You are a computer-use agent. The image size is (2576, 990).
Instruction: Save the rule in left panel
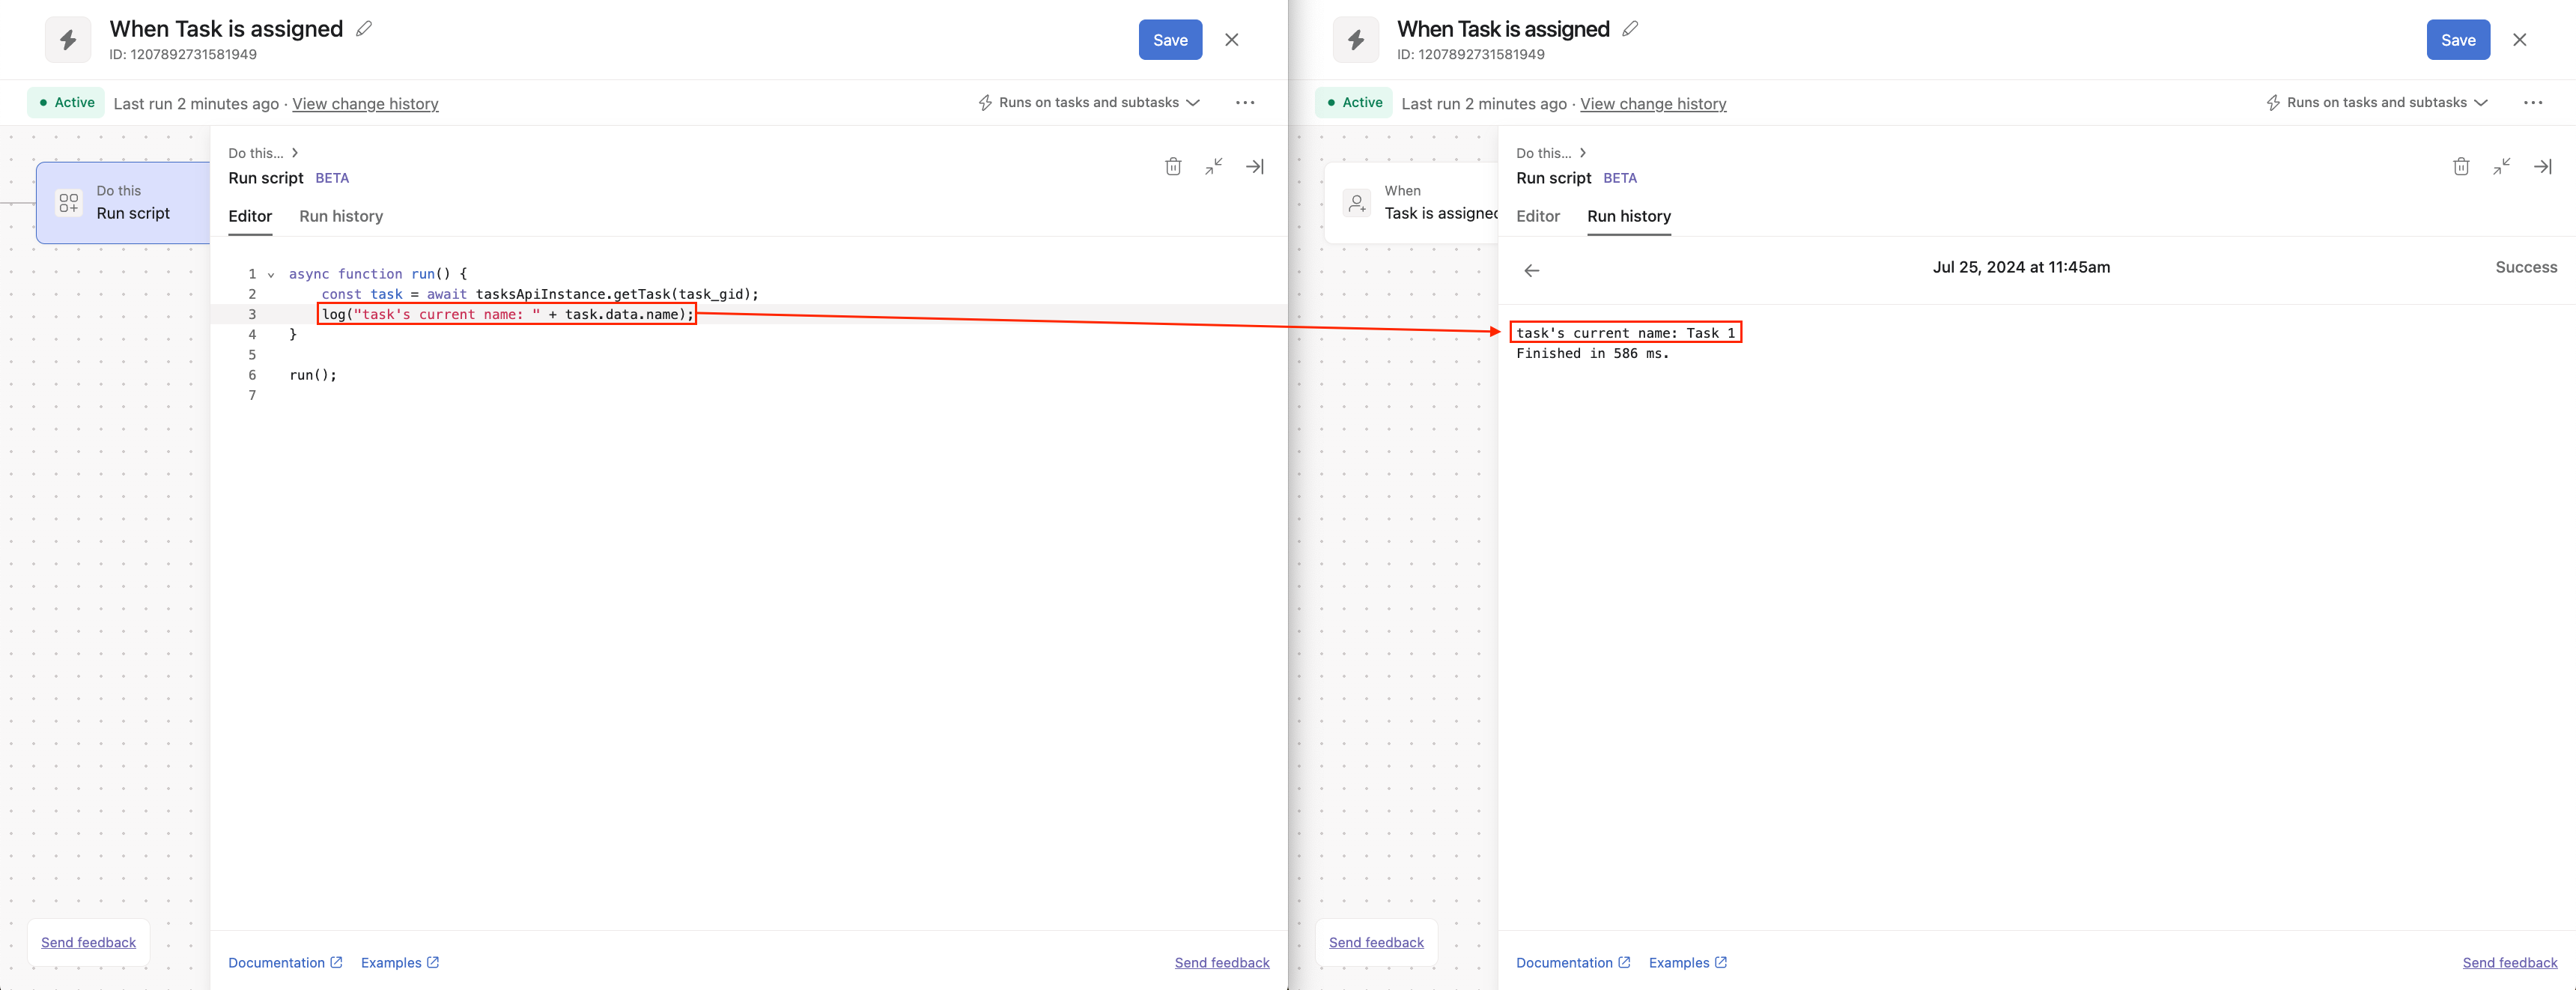pyautogui.click(x=1170, y=40)
